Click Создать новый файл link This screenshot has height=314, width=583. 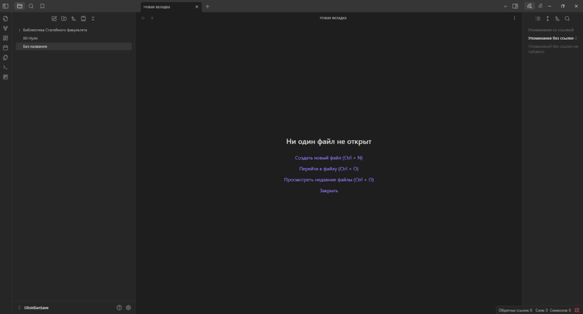point(329,158)
